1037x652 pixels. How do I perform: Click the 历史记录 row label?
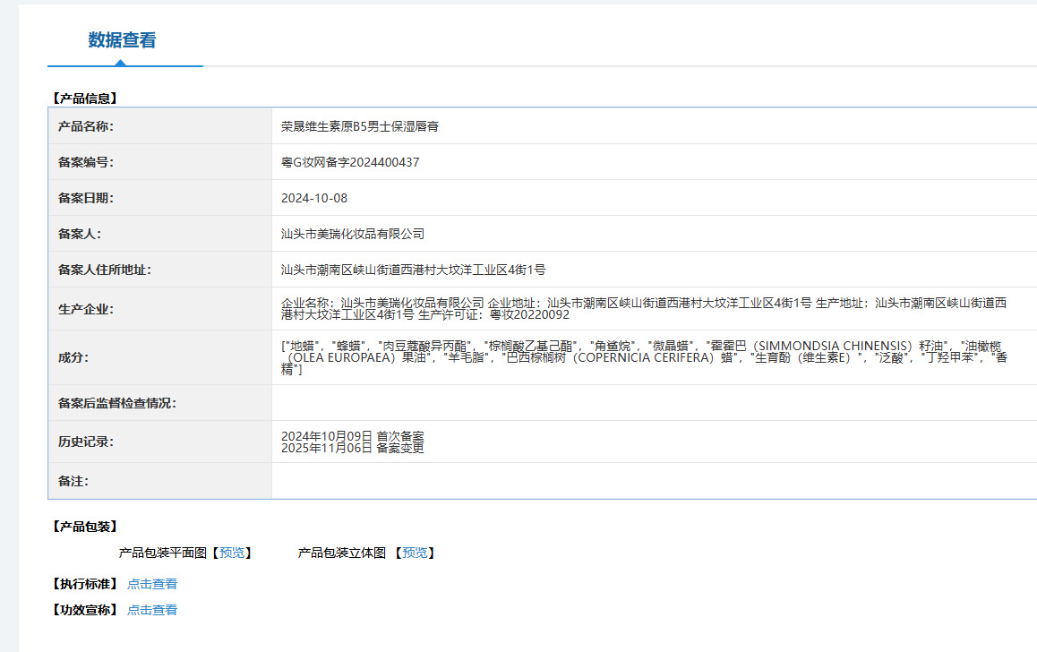[86, 442]
